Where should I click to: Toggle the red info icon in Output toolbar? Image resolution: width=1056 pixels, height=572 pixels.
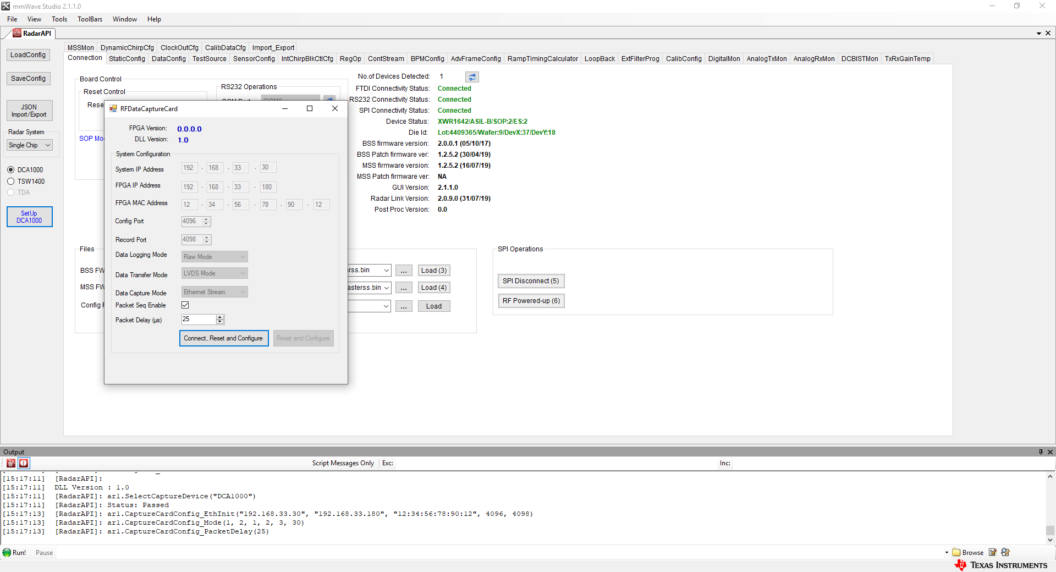pos(24,463)
